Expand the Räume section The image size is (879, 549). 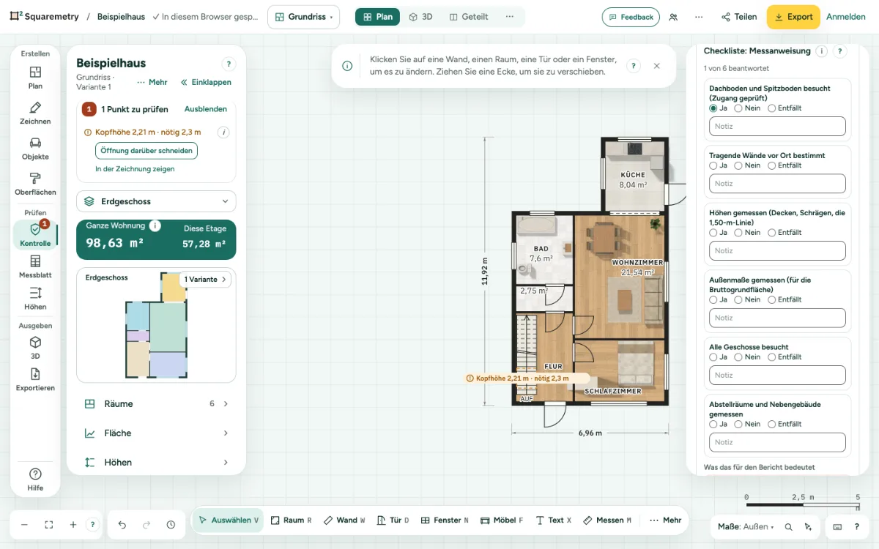point(156,404)
